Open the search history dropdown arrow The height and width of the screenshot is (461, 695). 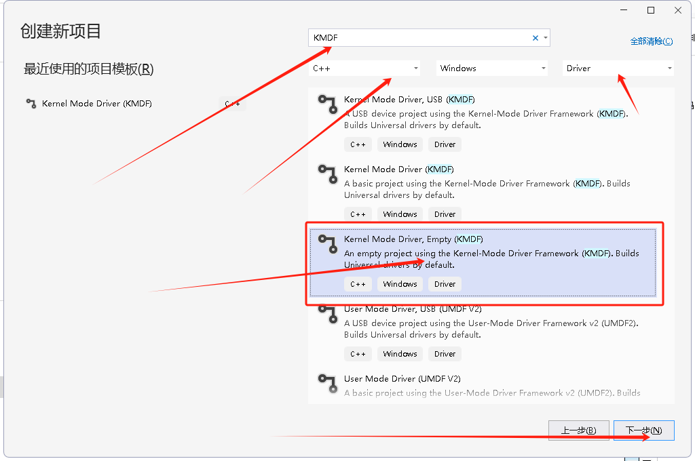point(546,38)
